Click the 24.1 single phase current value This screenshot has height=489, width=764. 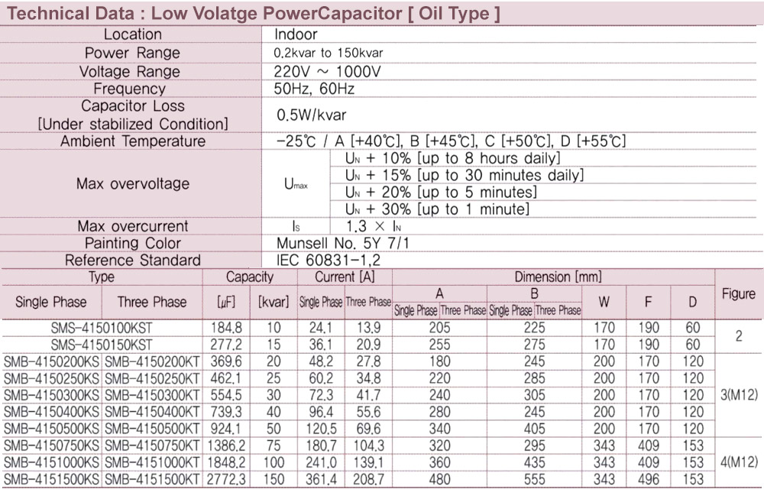click(x=321, y=328)
